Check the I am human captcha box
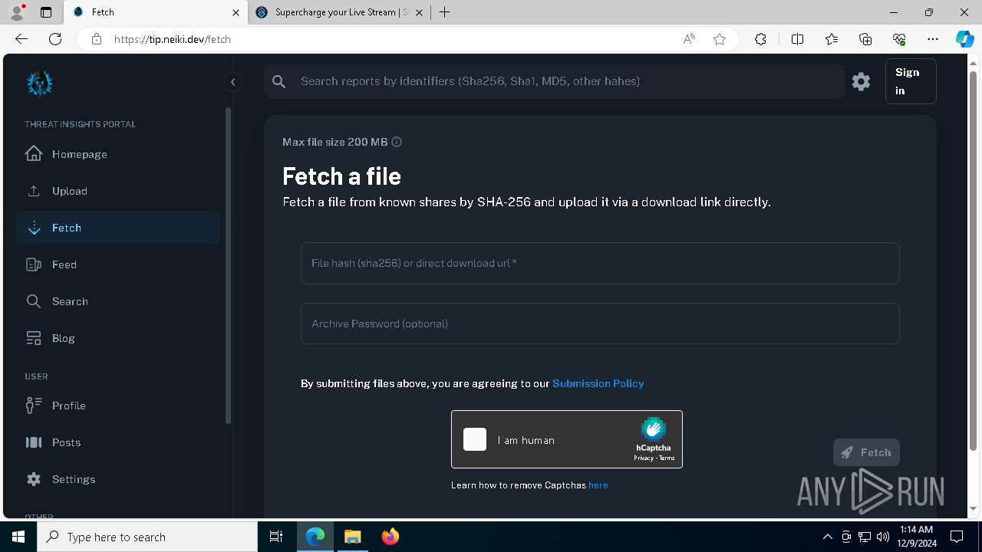This screenshot has width=982, height=552. tap(475, 439)
